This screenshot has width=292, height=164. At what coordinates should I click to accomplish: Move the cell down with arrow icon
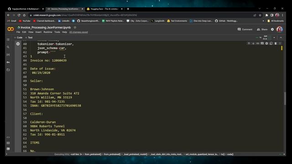coord(253,43)
